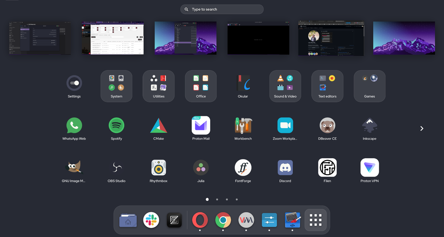The image size is (444, 237).
Task: Launch Julia
Action: (x=201, y=171)
